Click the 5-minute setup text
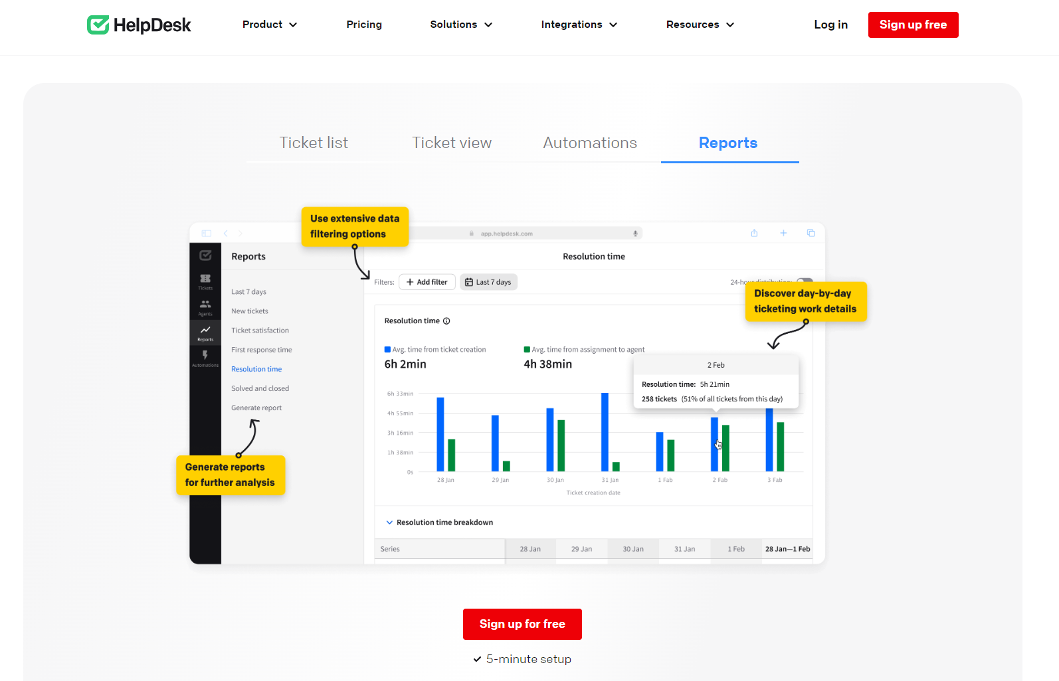This screenshot has width=1059, height=681. click(x=529, y=659)
